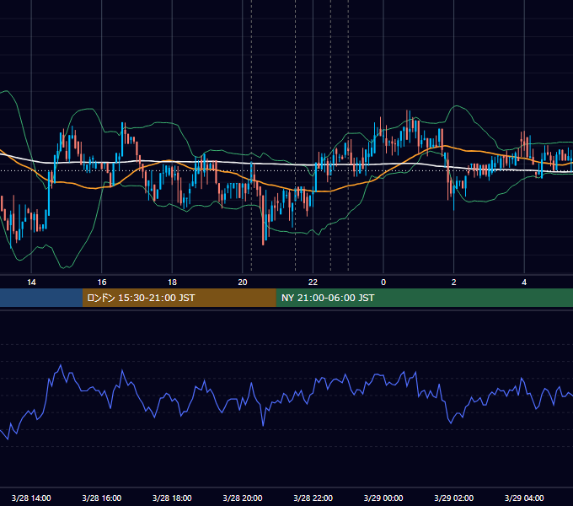The height and width of the screenshot is (506, 573).
Task: Click the hour label 20 on time axis
Action: pos(243,283)
